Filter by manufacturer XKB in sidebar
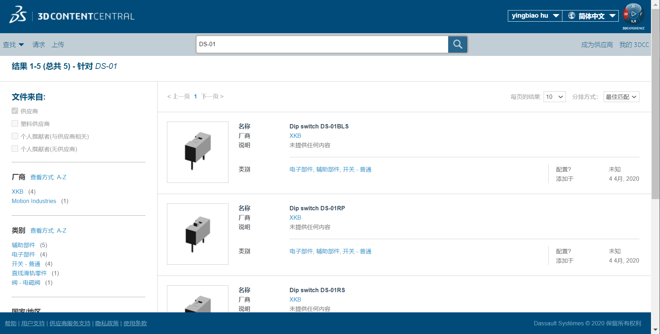 (17, 192)
